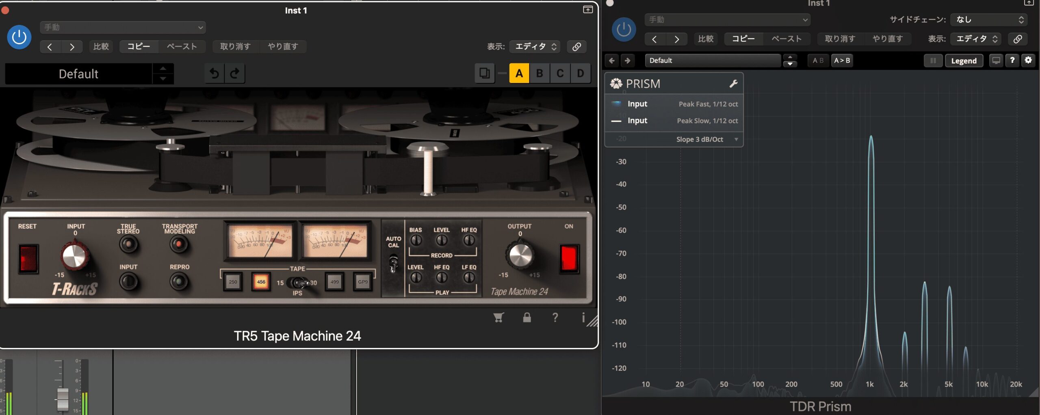Viewport: 1040px width, 415px height.
Task: Select tape formula 499
Action: pos(334,282)
